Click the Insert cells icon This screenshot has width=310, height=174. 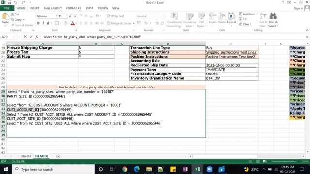click(x=213, y=16)
